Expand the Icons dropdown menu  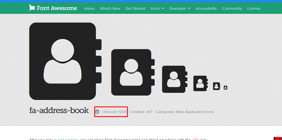tap(157, 8)
